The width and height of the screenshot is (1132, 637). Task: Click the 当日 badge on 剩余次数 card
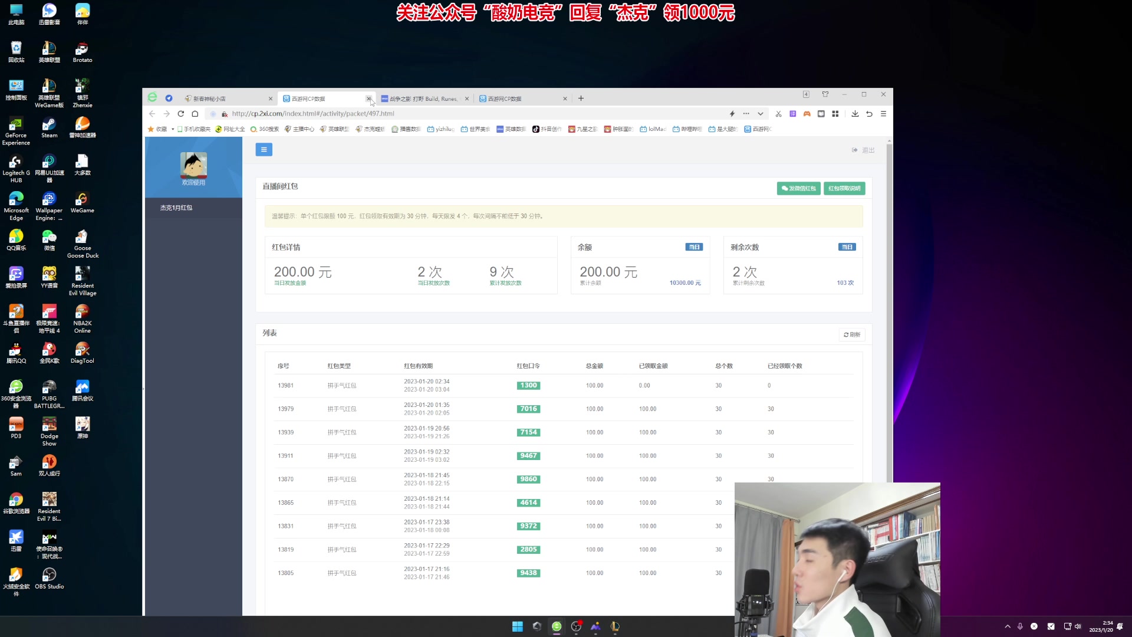[847, 247]
